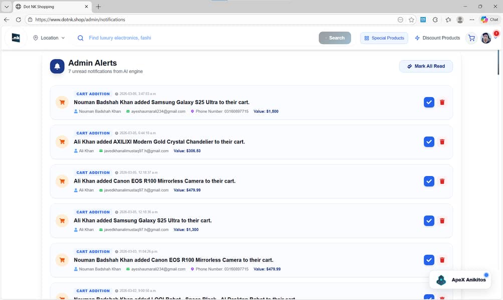Click 'Value: $1,500' text
This screenshot has width=503, height=300.
tap(266, 111)
